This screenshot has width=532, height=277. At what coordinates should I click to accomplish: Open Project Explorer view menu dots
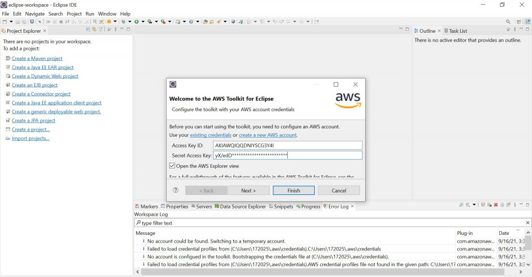pyautogui.click(x=116, y=30)
